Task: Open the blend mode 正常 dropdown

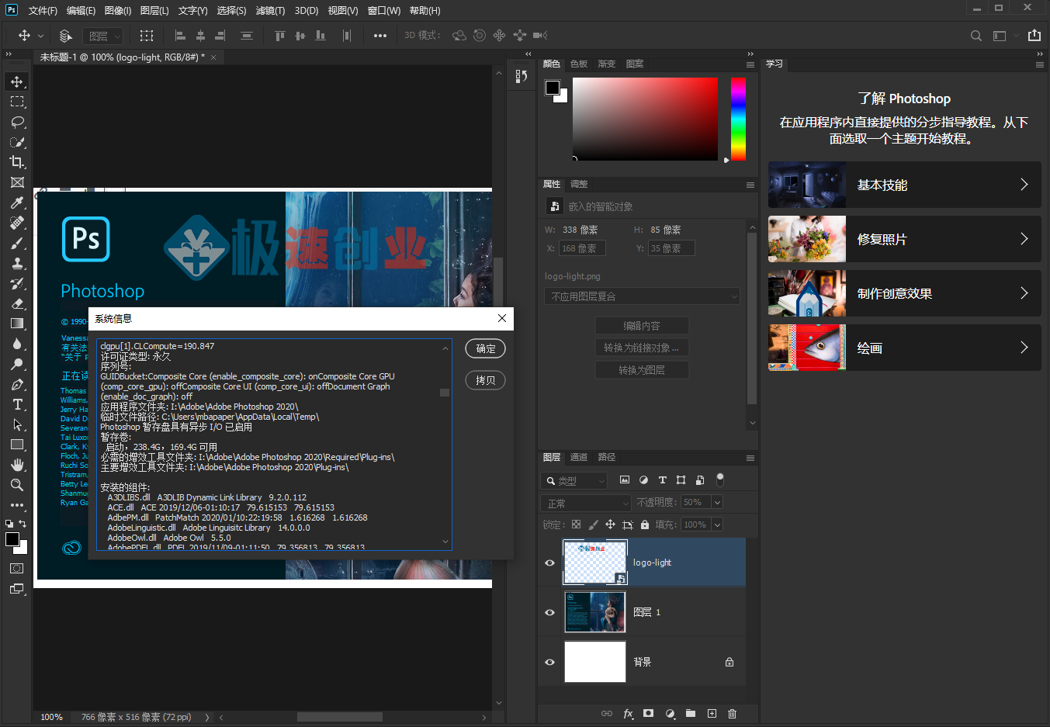Action: [587, 503]
